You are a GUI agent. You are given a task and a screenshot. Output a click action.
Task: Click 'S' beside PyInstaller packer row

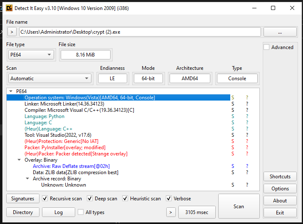[x=233, y=148]
